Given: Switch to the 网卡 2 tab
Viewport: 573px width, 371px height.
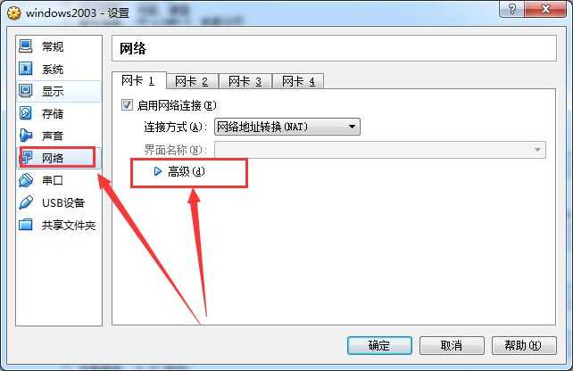Looking at the screenshot, I should click(x=192, y=81).
